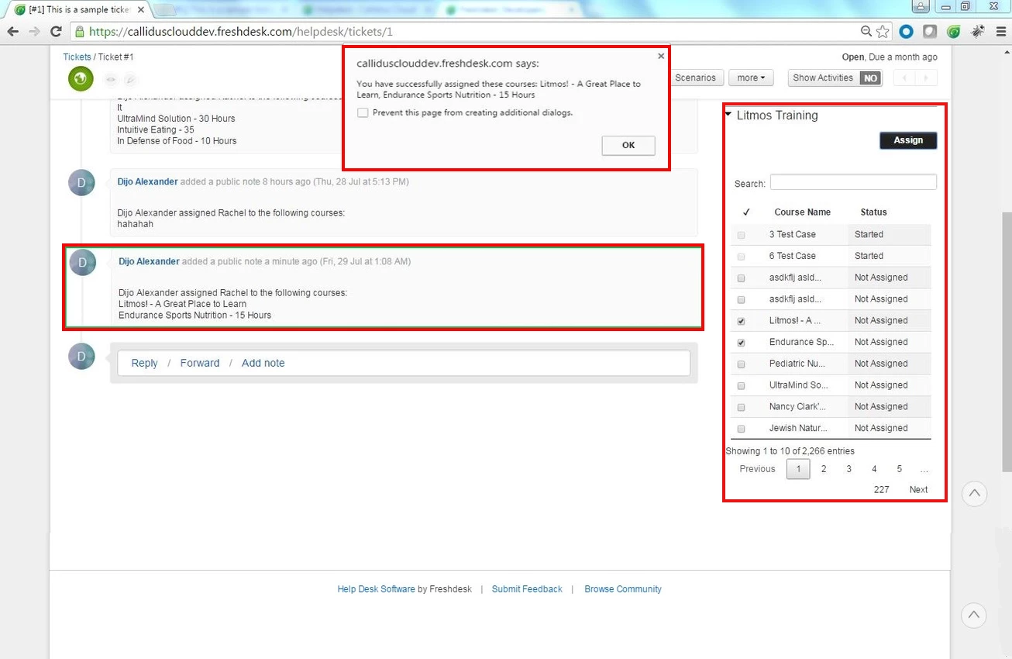Check the 'Nancy Clark'...' course checkbox
Viewport: 1012px width, 659px height.
coord(741,407)
